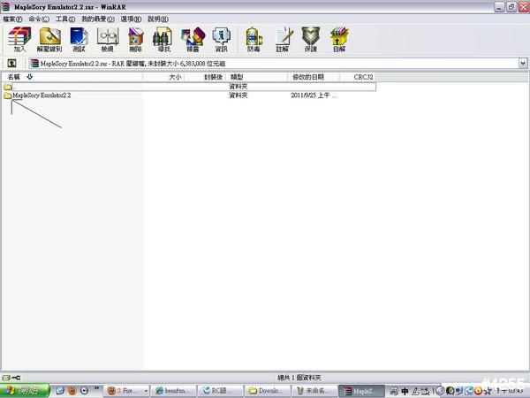Click the media player quick launch icon
Screen dimensions: 530x398
click(x=84, y=391)
